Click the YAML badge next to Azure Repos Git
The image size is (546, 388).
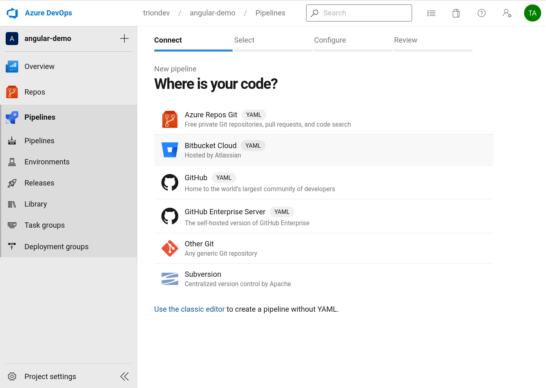254,115
